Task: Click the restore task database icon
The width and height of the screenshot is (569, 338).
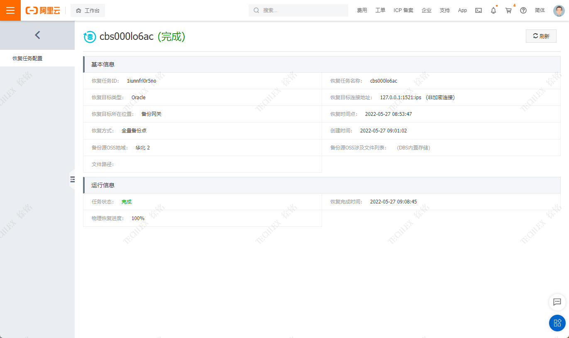Action: (90, 37)
